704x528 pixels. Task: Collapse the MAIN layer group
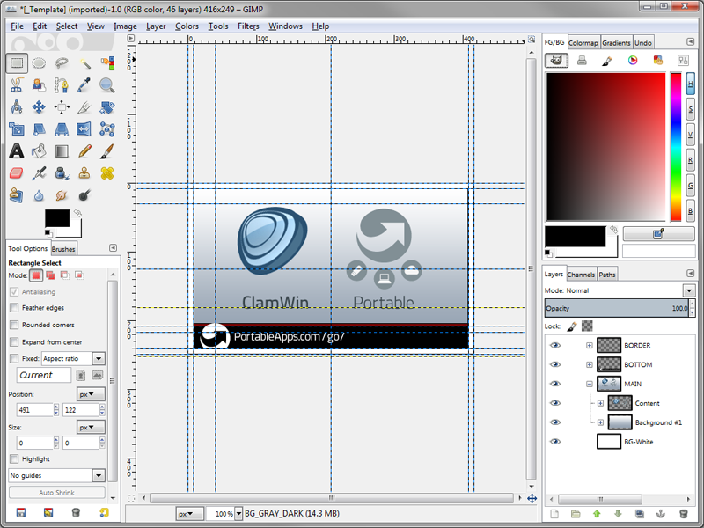[x=590, y=384]
